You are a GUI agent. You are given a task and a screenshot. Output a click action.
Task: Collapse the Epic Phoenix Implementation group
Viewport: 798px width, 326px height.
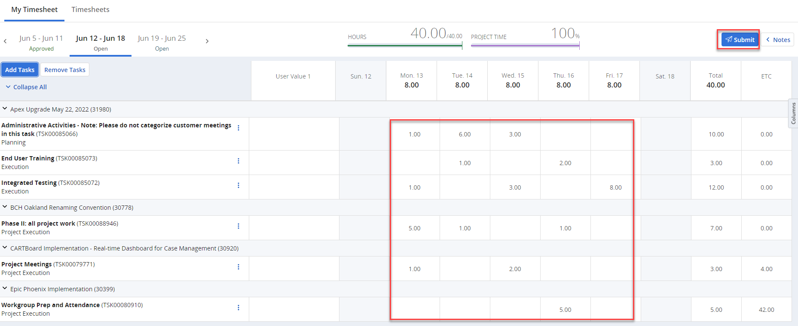click(5, 289)
